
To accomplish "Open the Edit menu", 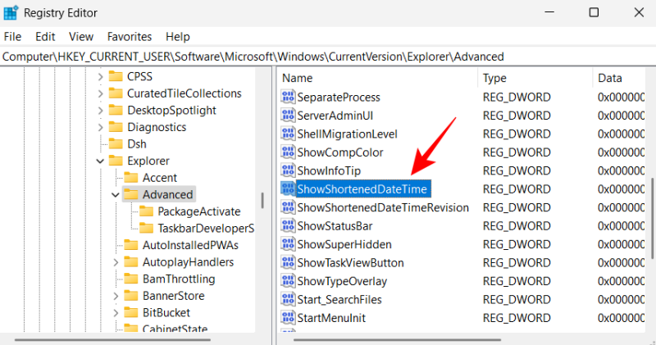I will coord(45,37).
